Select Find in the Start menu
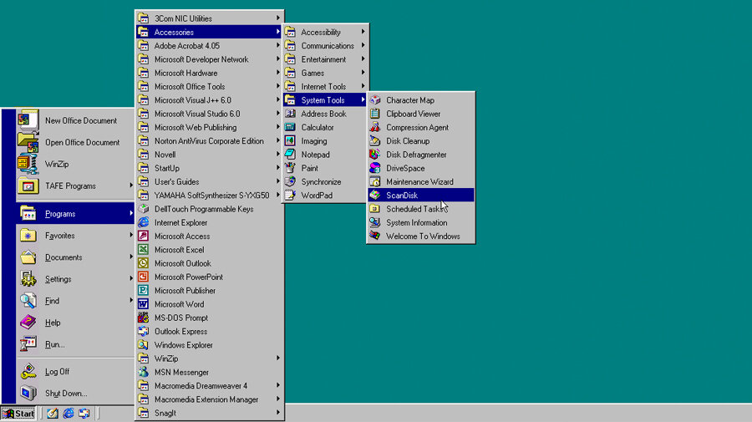Viewport: 752px width, 422px height. point(75,301)
